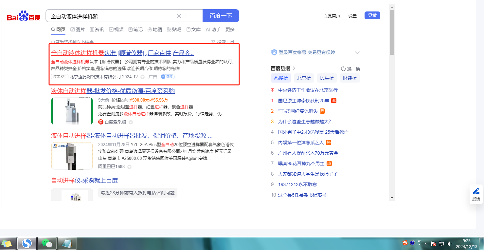Click the 保障 badge icon
This screenshot has width=484, height=250.
click(168, 77)
